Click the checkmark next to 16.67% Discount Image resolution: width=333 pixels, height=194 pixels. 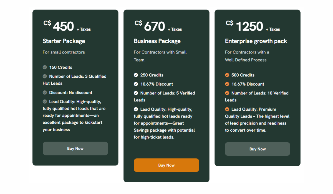point(227,84)
